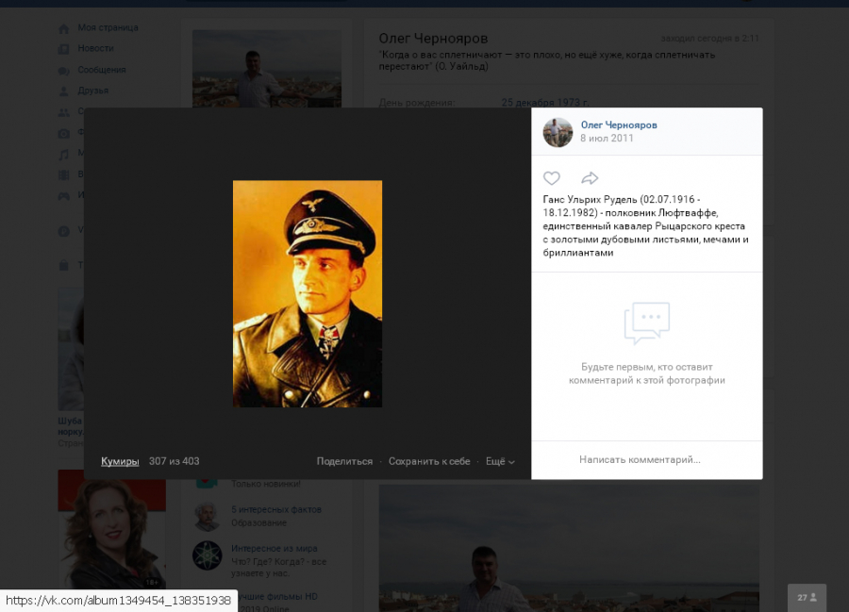Click the red-haired woman advertisement image
Screen dimensions: 849x612
pos(111,529)
